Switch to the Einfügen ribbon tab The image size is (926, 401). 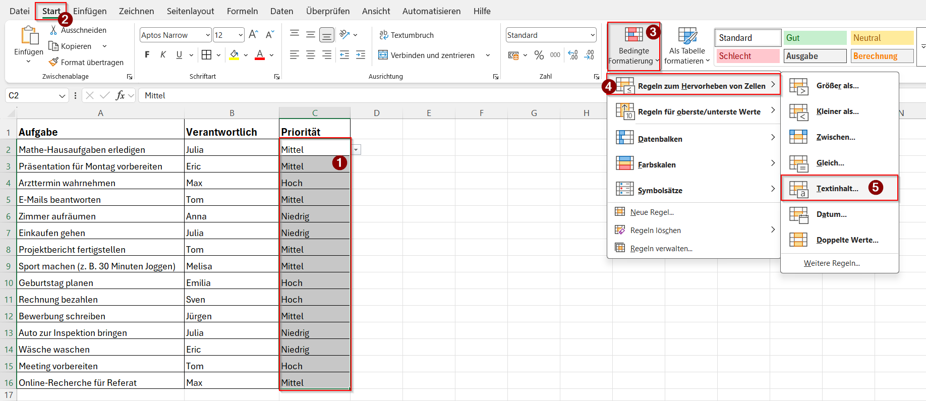click(x=90, y=11)
